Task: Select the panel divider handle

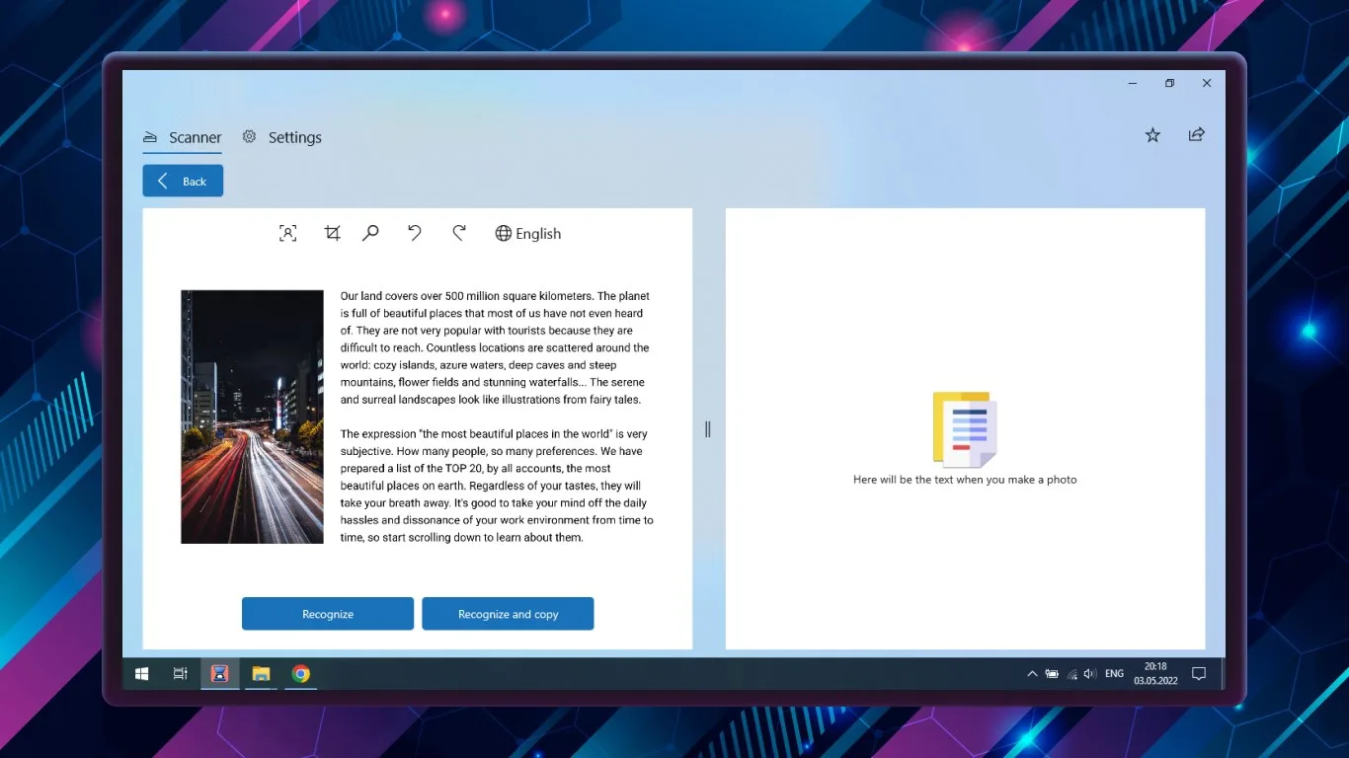Action: [x=708, y=429]
